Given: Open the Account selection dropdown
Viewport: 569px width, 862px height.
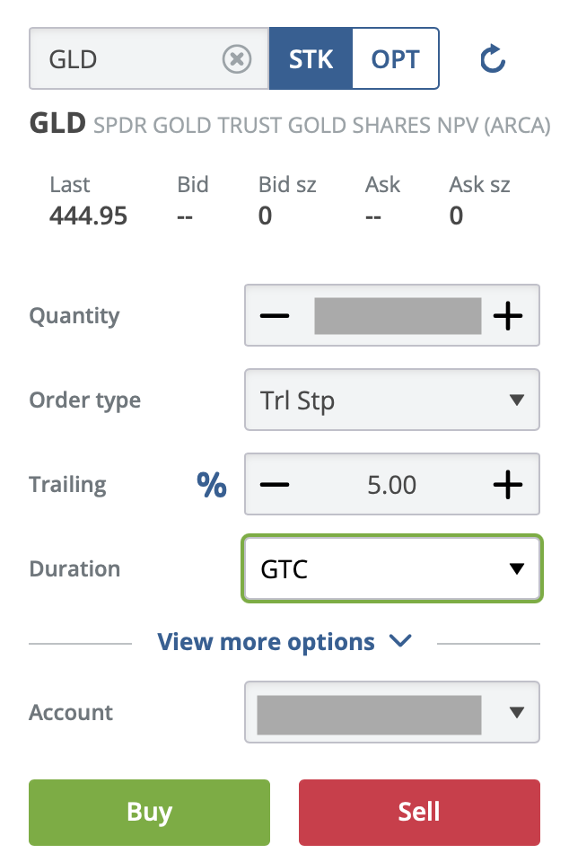Looking at the screenshot, I should point(392,713).
